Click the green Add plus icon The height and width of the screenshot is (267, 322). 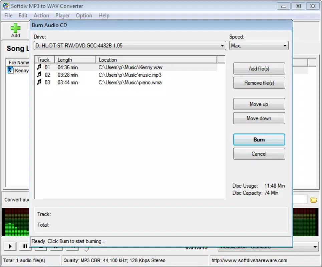pyautogui.click(x=15, y=28)
